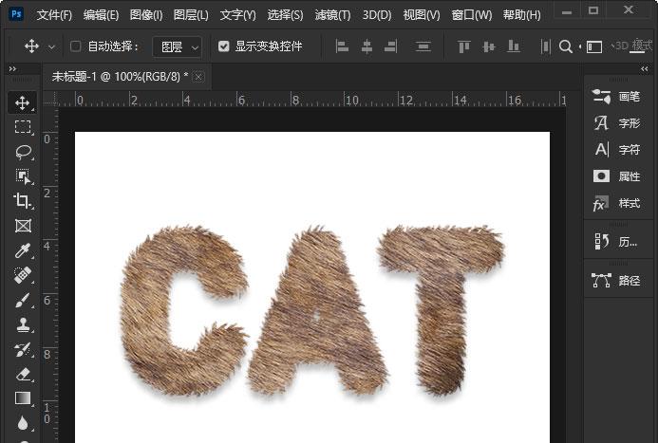The height and width of the screenshot is (443, 658).
Task: Pick the Eyedropper tool
Action: (x=23, y=250)
